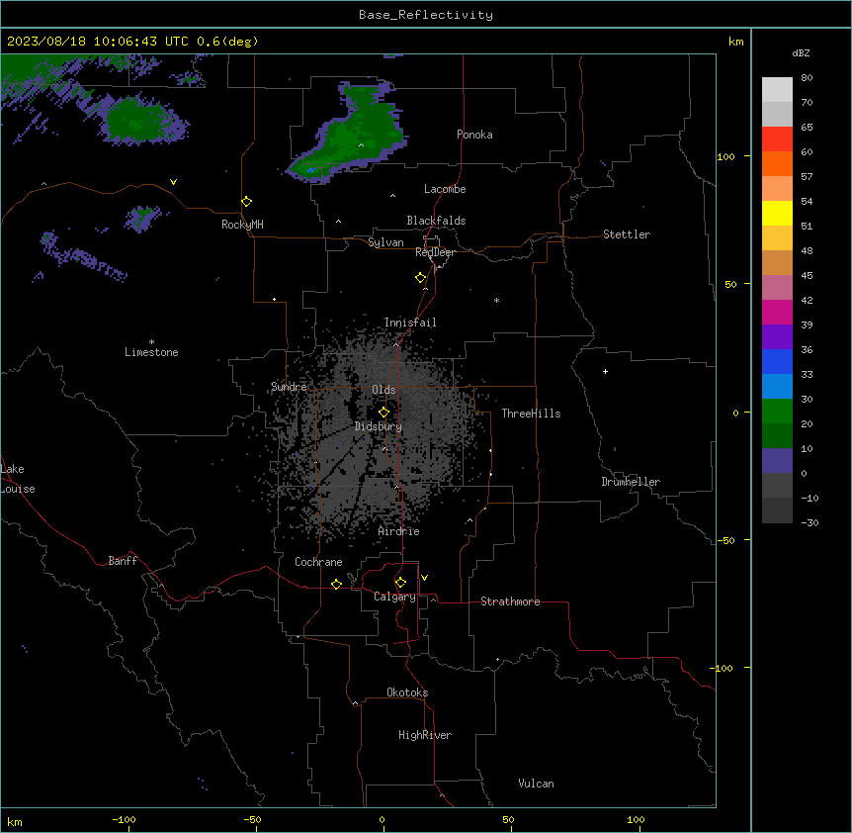Screen dimensions: 852x833
Task: Click the HighRiver label
Action: pos(425,735)
